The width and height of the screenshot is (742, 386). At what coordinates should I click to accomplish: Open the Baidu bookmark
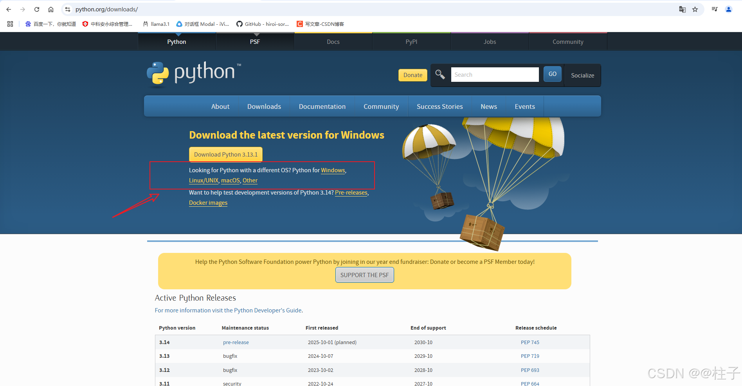[x=50, y=24]
